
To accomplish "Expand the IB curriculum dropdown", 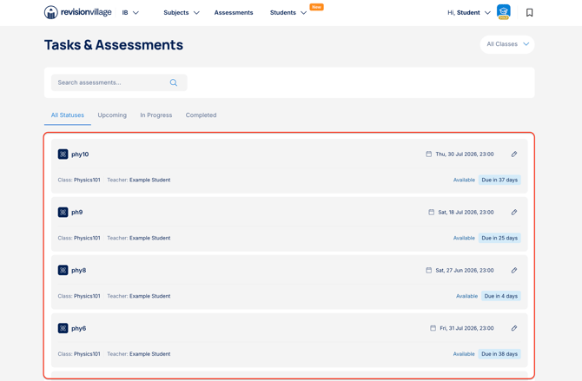I will (130, 13).
